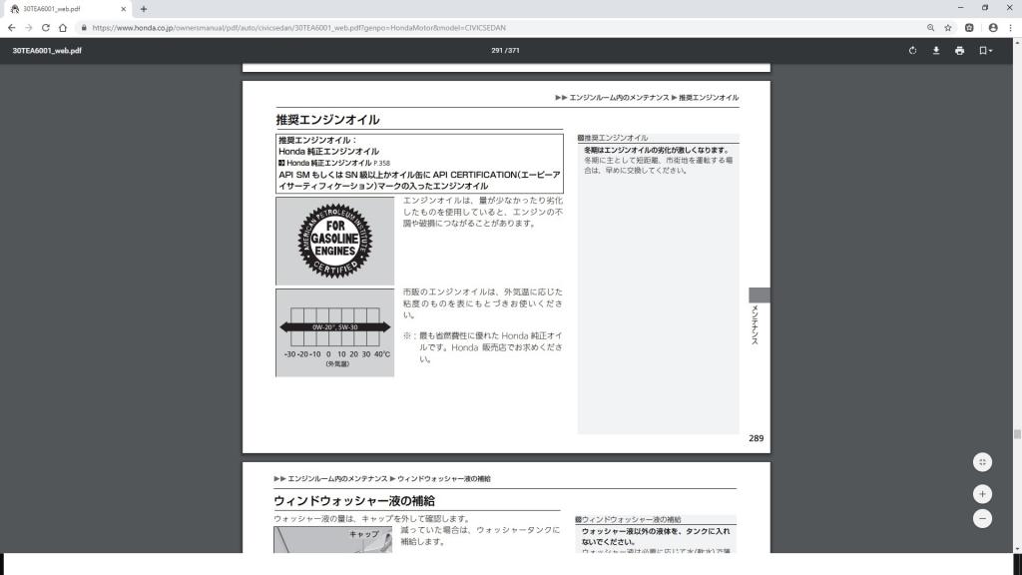Image resolution: width=1022 pixels, height=575 pixels.
Task: Reload the current page
Action: [46, 28]
